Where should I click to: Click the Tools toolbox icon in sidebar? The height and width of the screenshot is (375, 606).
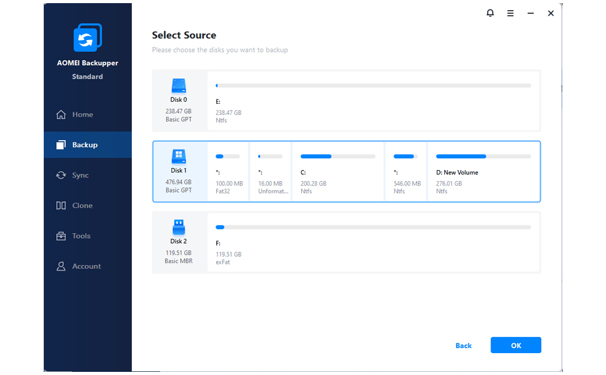click(x=61, y=236)
